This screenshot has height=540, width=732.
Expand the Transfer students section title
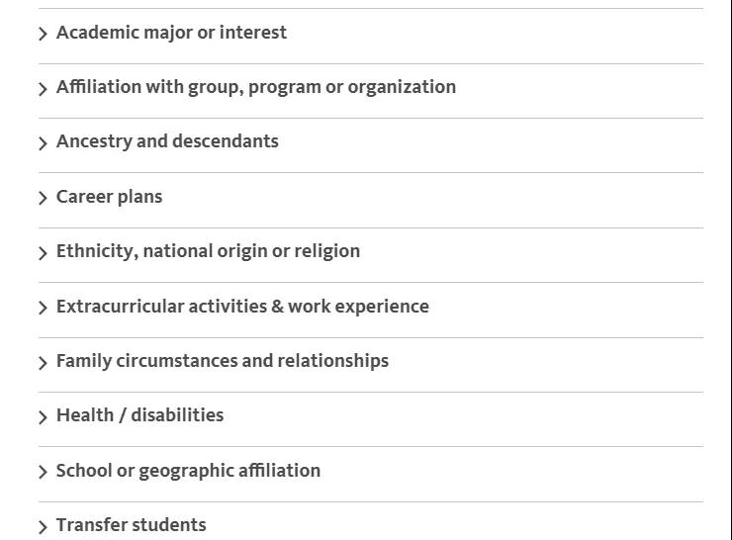coord(131,525)
